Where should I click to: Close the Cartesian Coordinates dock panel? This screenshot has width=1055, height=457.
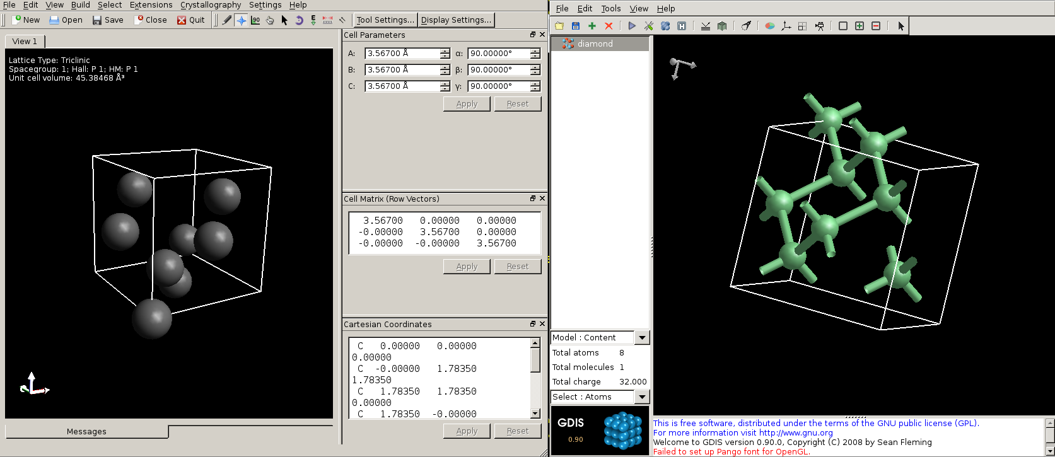(542, 324)
